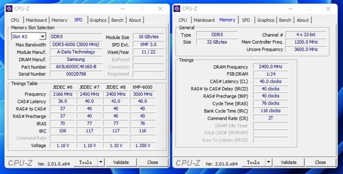Click Close button in right window
343x174 pixels.
pos(320,162)
